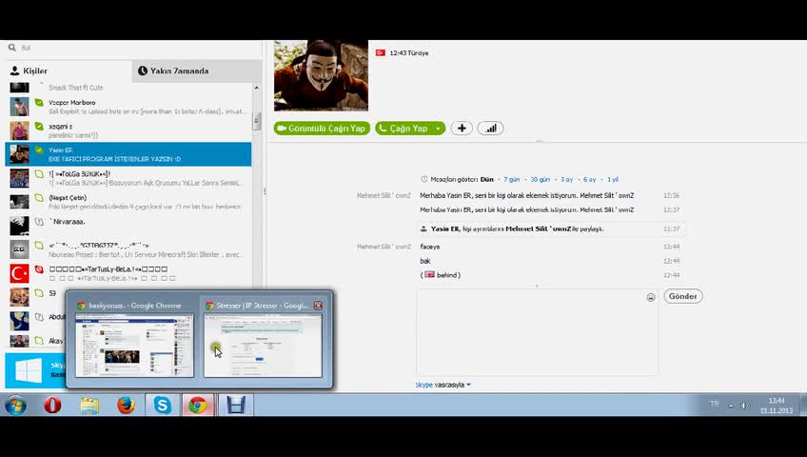Show hidden tray icons arrow
This screenshot has height=457, width=807.
[x=731, y=406]
